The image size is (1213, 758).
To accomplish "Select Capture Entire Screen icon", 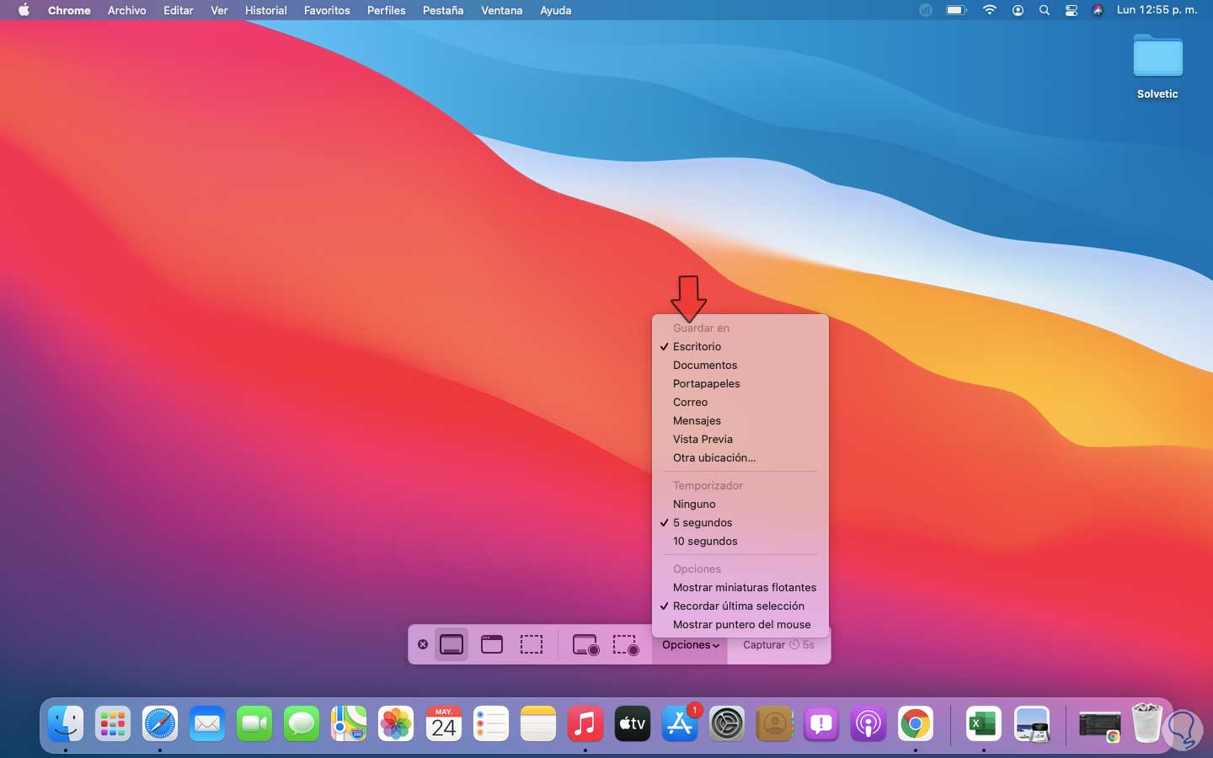I will coord(452,645).
